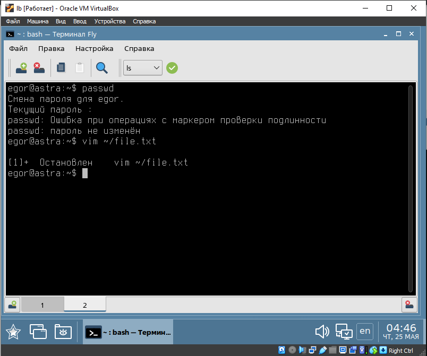
Task: Add a new tab using bottom-left icon
Action: (x=12, y=305)
